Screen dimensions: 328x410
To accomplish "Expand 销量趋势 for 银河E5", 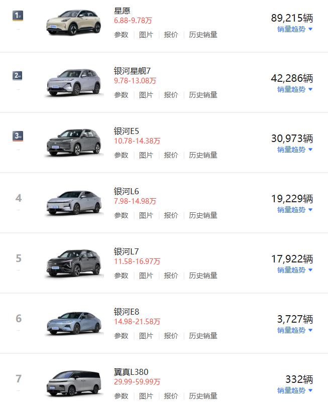I will coord(295,150).
